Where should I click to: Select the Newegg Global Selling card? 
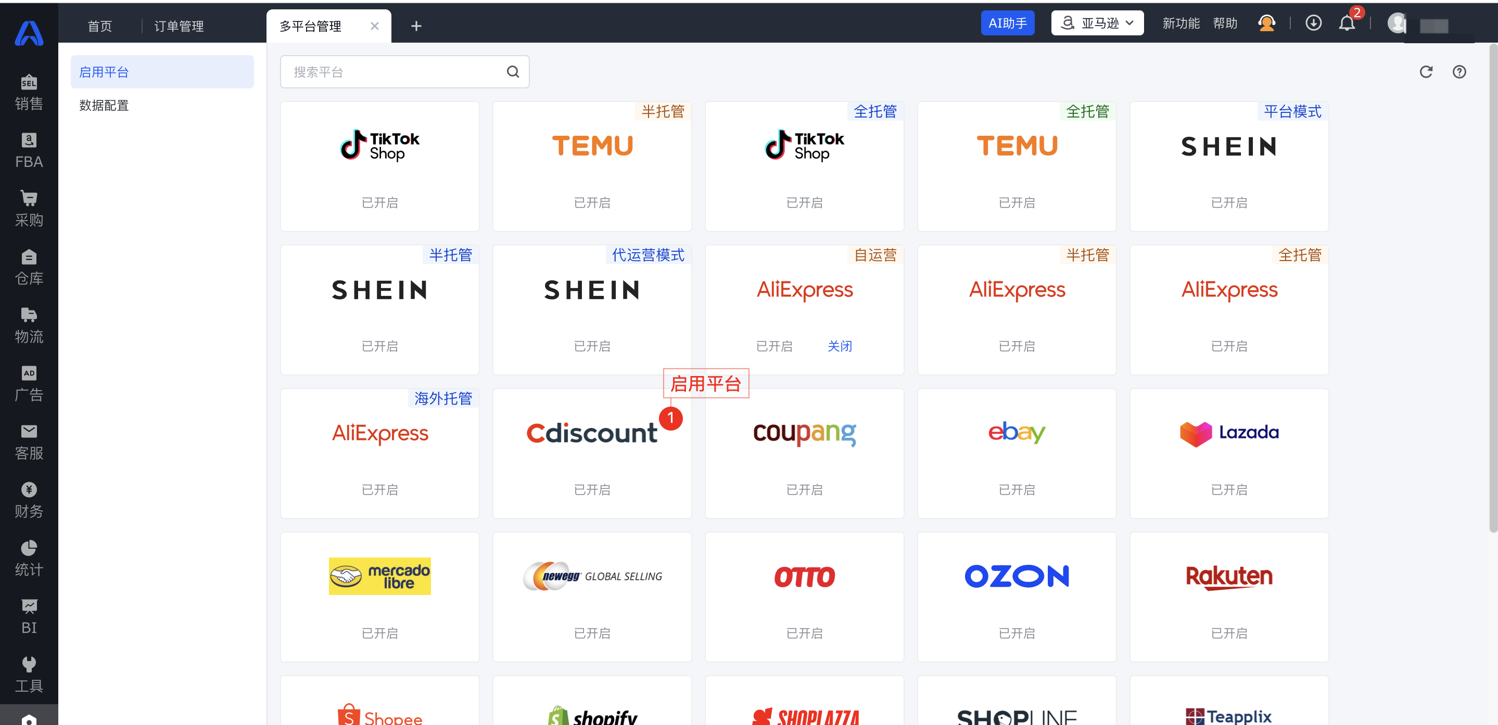point(592,597)
